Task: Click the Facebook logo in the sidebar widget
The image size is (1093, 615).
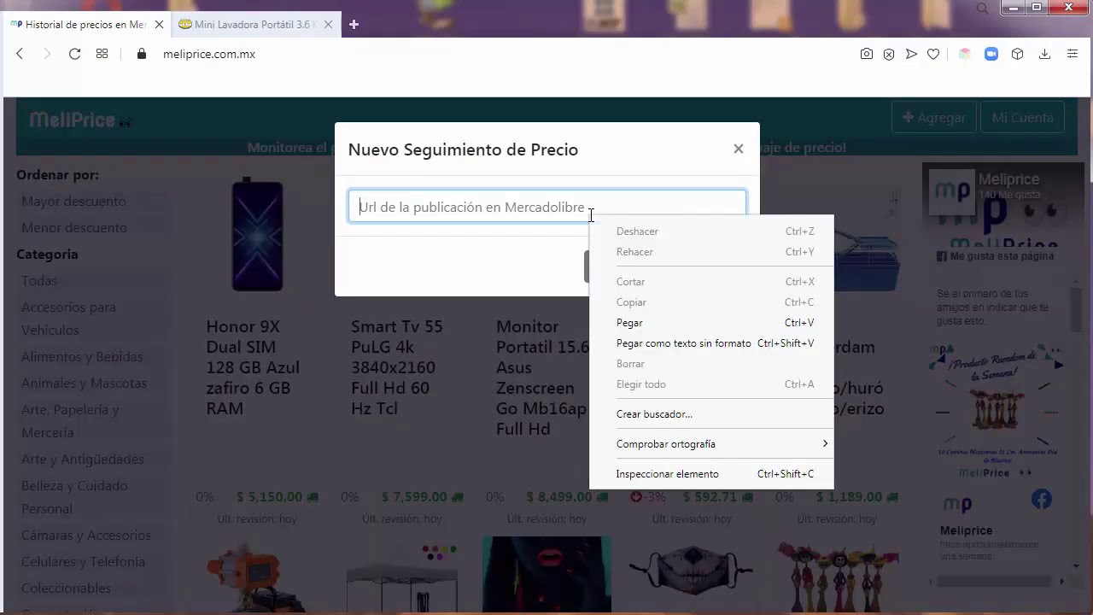Action: (x=1041, y=499)
